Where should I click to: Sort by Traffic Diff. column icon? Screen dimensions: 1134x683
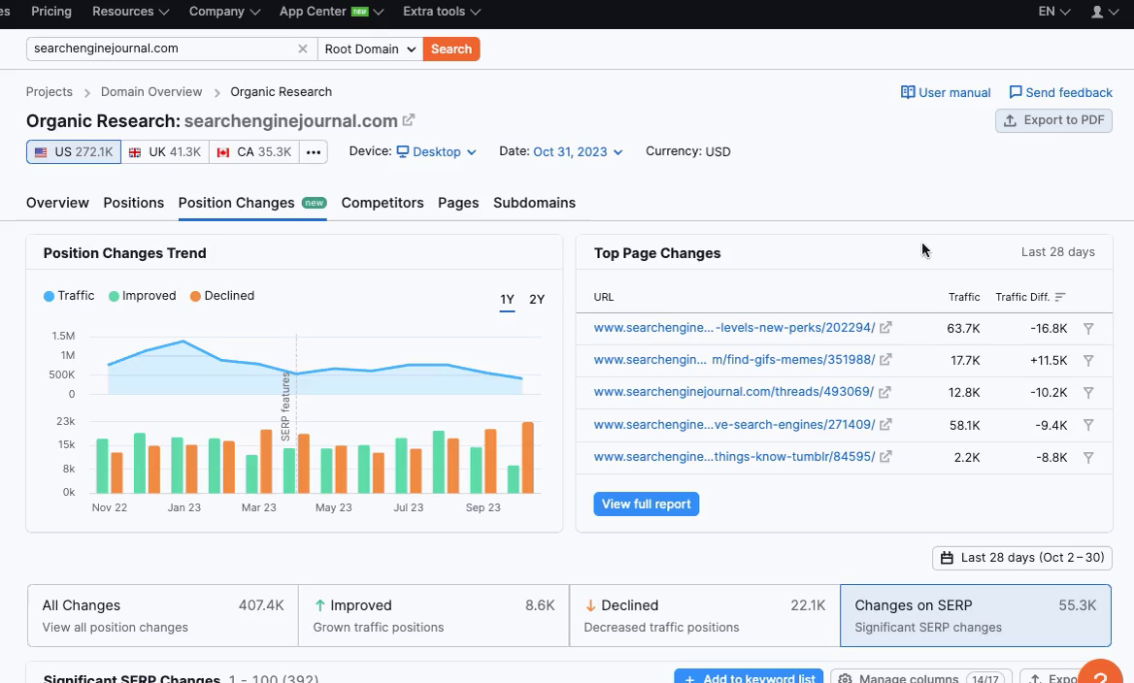pyautogui.click(x=1060, y=297)
